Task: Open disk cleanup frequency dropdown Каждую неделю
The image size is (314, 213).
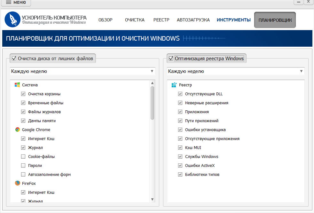Action: click(82, 71)
